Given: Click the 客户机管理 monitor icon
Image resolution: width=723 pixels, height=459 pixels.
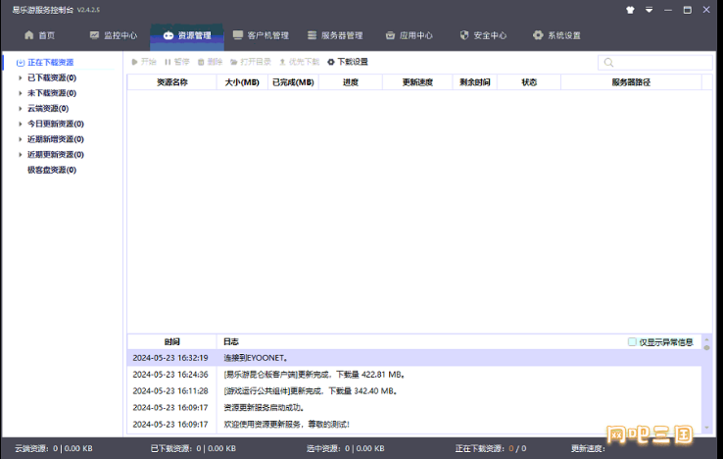Looking at the screenshot, I should click(x=238, y=35).
